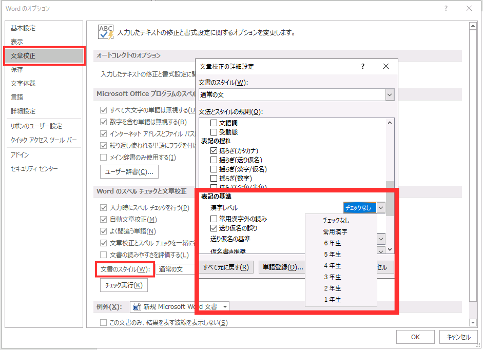Click the チェック実行 button
Screen dimensions: 483x350
click(124, 285)
